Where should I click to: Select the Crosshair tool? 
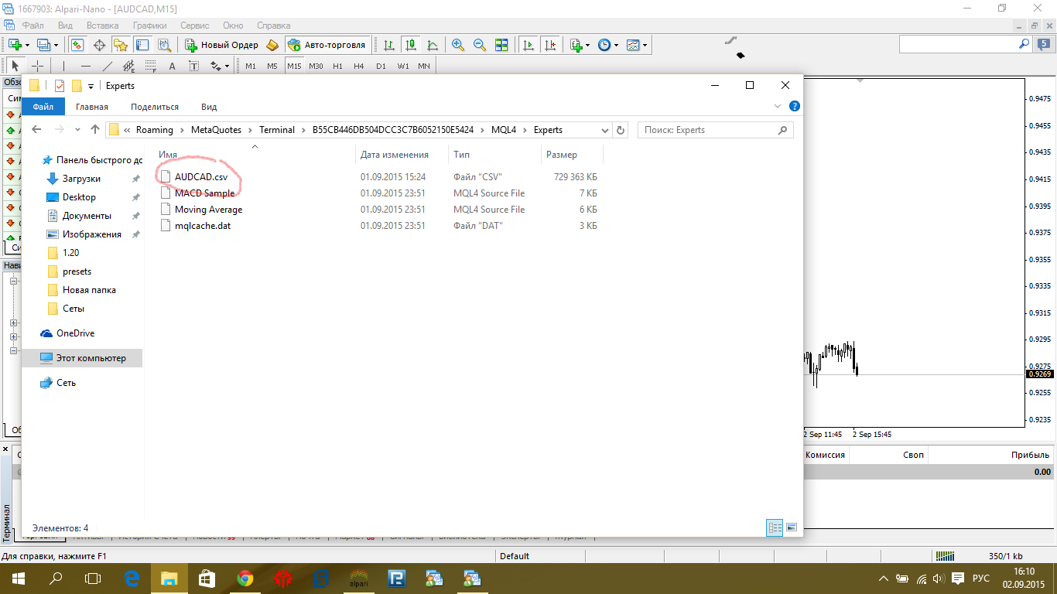(37, 66)
